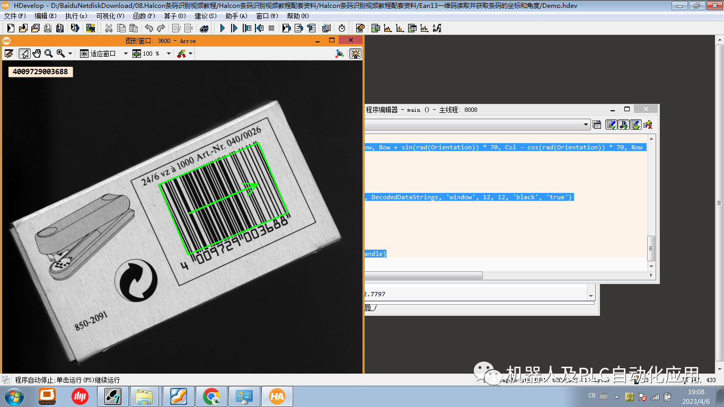Open the 适应窗口 fit window dropdown
Image resolution: width=724 pixels, height=407 pixels.
(x=126, y=54)
